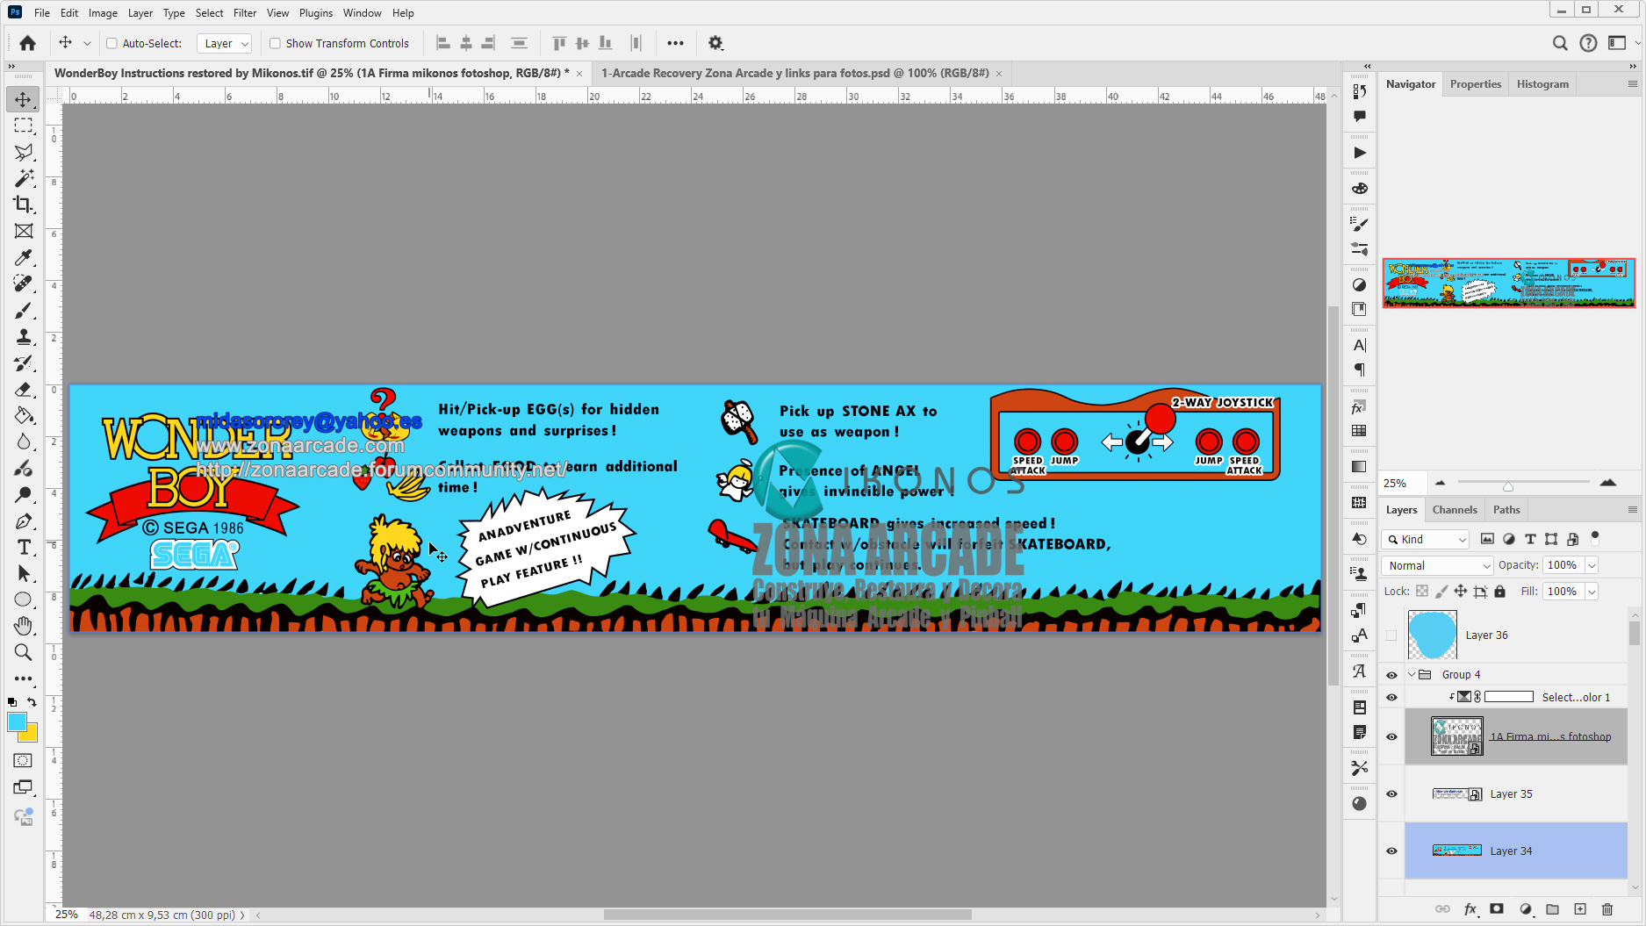1646x926 pixels.
Task: Switch to the Histogram tab
Action: click(x=1542, y=84)
